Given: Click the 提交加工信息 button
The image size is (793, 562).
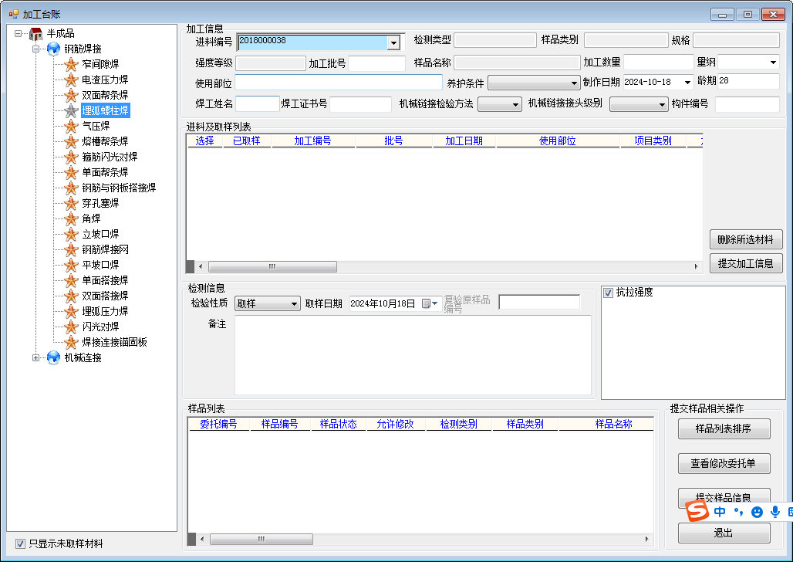Looking at the screenshot, I should 746,263.
